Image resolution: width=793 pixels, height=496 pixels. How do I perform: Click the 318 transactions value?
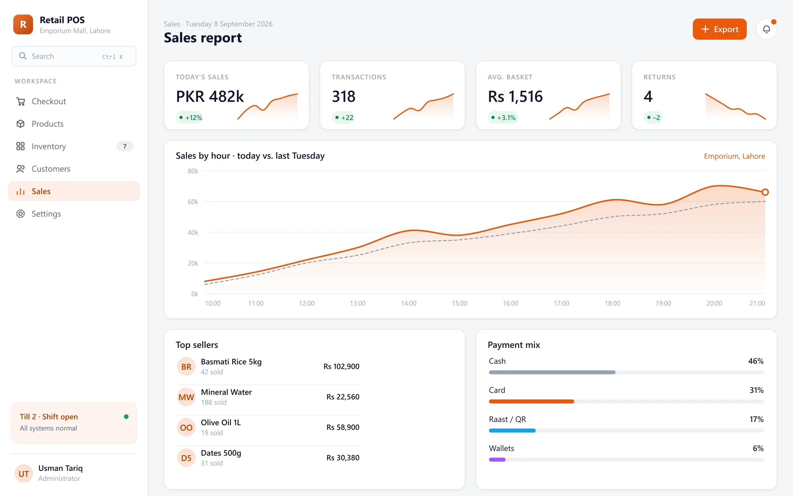tap(344, 97)
